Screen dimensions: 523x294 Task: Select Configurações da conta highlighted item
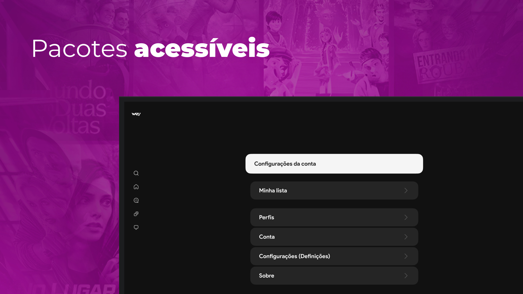334,164
